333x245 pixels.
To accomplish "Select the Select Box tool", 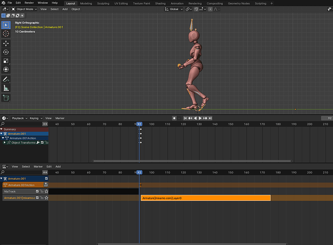I will click(6, 25).
